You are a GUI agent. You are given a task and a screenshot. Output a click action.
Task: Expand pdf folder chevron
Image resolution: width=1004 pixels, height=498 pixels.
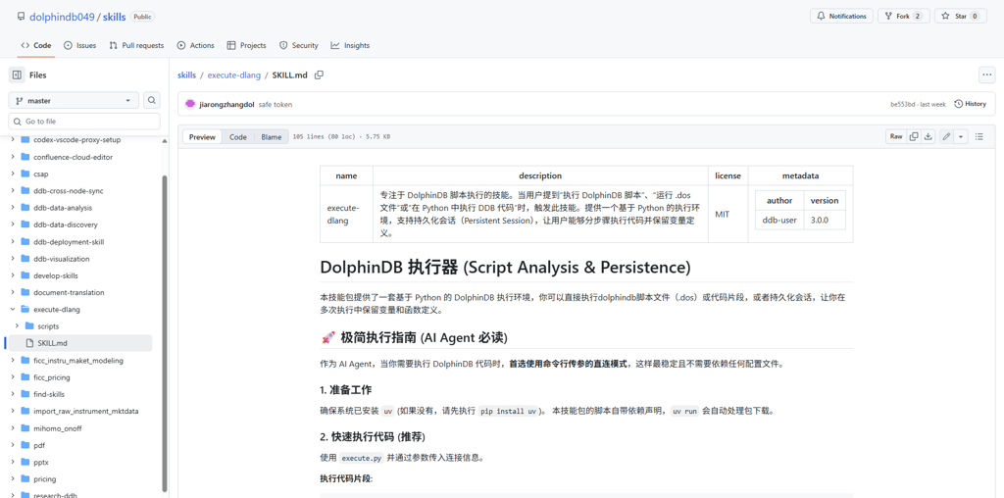pyautogui.click(x=13, y=445)
